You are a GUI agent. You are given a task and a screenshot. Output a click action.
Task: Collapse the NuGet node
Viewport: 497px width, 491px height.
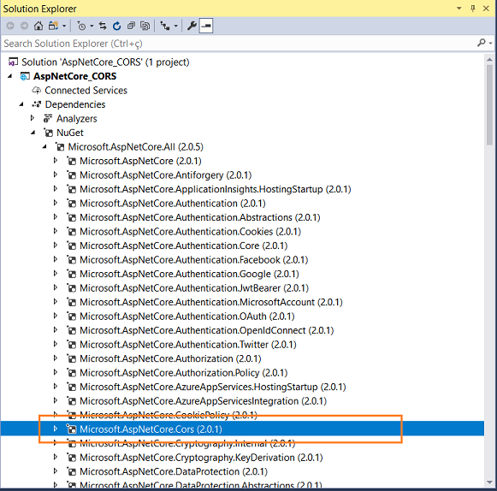click(x=33, y=133)
